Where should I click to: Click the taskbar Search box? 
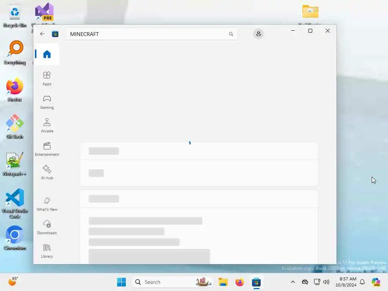[x=172, y=282]
